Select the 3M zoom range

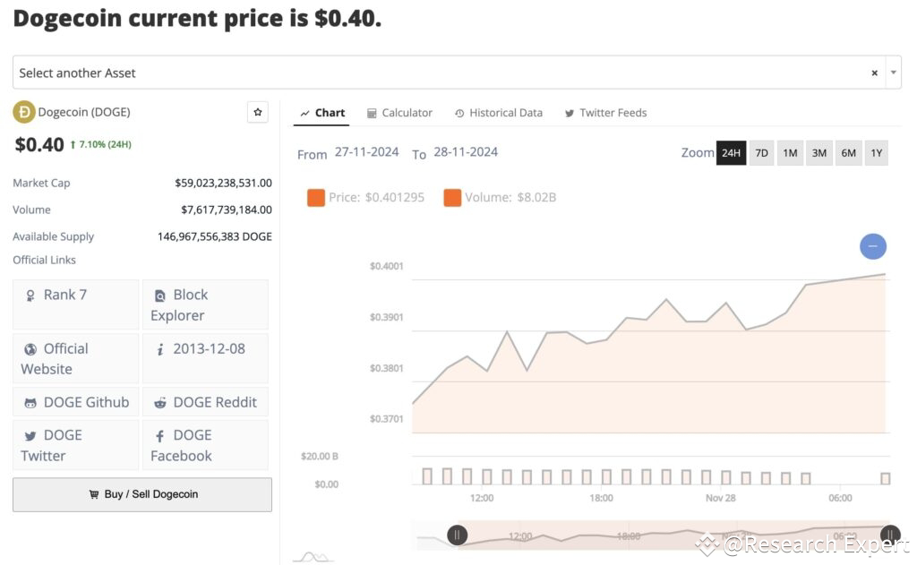coord(818,153)
